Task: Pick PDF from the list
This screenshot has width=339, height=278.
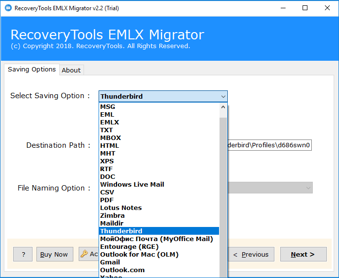Action: coord(159,200)
